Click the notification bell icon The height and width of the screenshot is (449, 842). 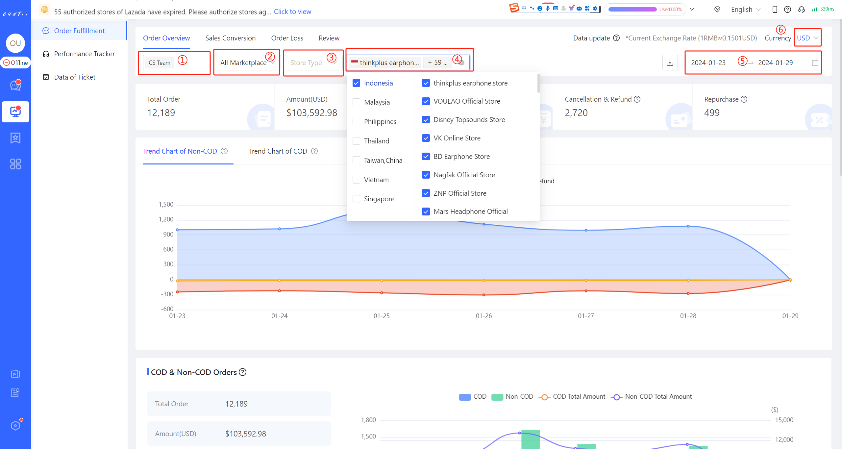pos(44,10)
